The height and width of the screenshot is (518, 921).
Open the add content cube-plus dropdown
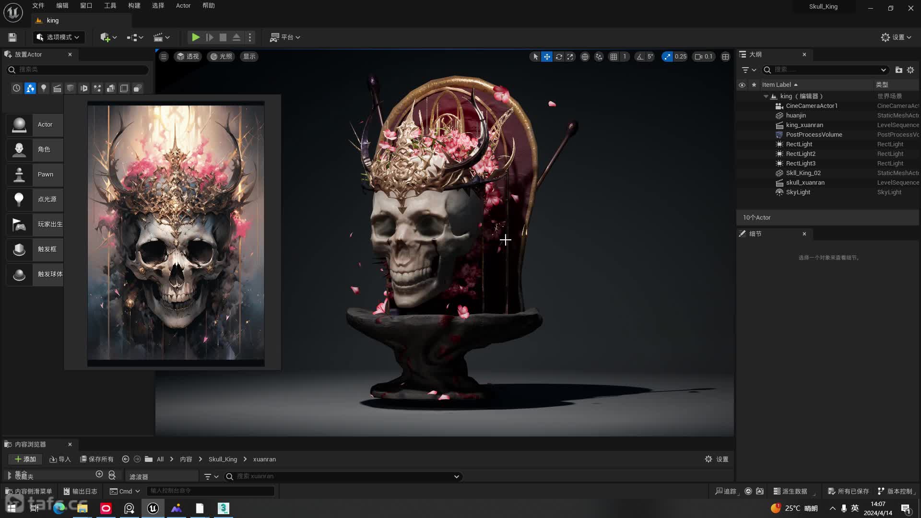(x=108, y=37)
